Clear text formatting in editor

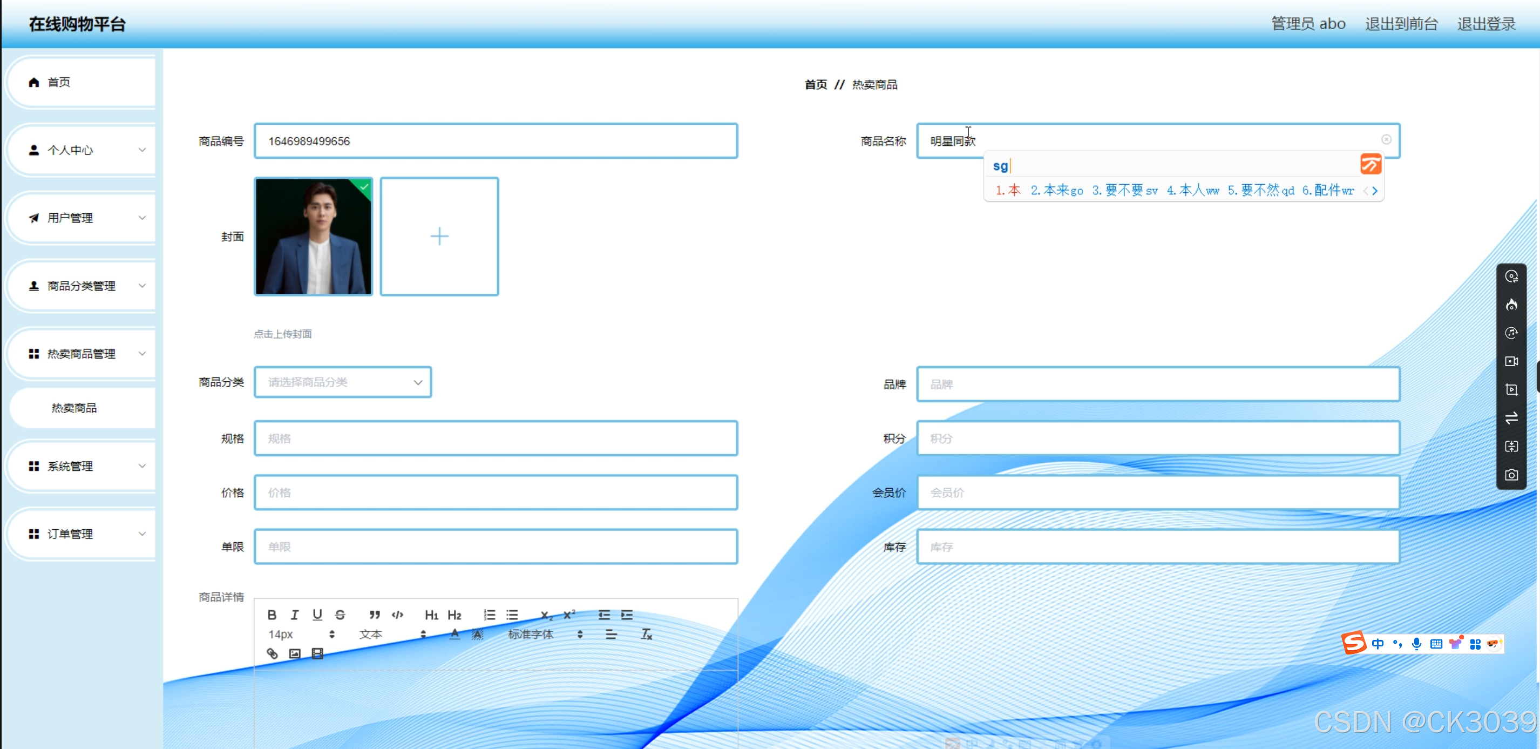pos(646,634)
